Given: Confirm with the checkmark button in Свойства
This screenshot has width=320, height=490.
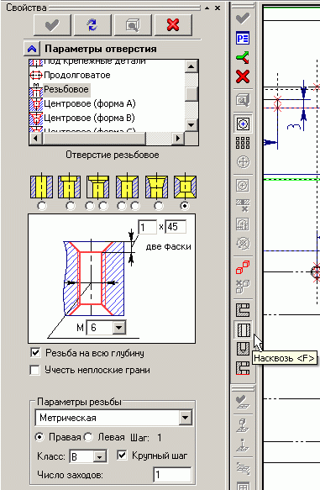Looking at the screenshot, I should [52, 25].
